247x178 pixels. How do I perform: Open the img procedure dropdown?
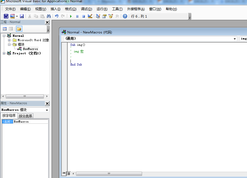coord(243,39)
